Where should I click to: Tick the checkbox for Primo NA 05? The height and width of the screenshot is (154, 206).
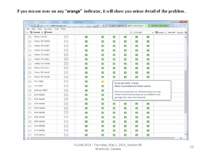30,37
